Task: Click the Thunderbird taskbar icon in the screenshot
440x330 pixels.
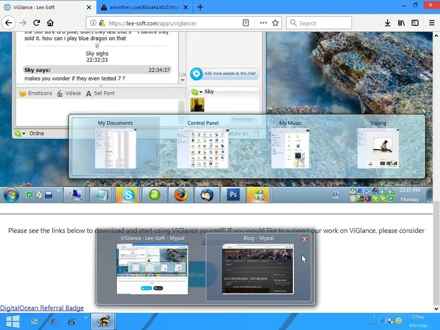Action: pos(207,195)
